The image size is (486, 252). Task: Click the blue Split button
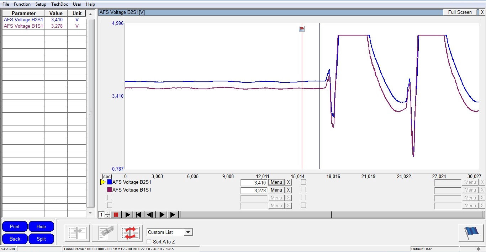[x=41, y=239]
